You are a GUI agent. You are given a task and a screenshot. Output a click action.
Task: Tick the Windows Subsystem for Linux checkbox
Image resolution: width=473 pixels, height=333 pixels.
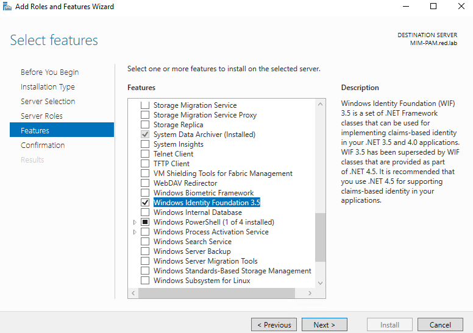tap(145, 281)
